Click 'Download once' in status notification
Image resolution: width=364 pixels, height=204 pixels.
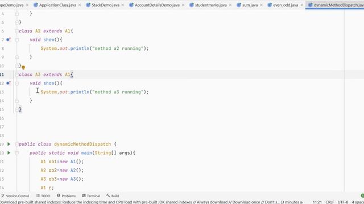coord(246,202)
